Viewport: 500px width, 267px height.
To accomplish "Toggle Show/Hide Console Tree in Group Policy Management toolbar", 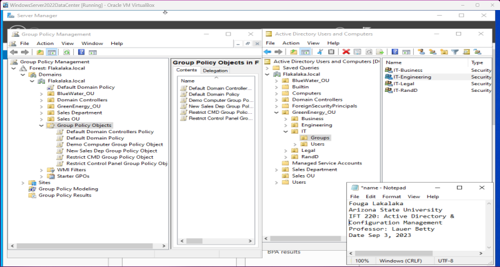I will 51,53.
